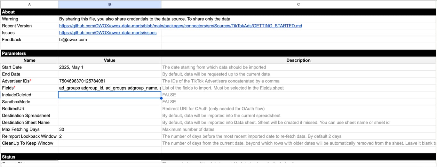Click the CleanUp To Keep Window label cell
This screenshot has width=437, height=167.
[29, 143]
